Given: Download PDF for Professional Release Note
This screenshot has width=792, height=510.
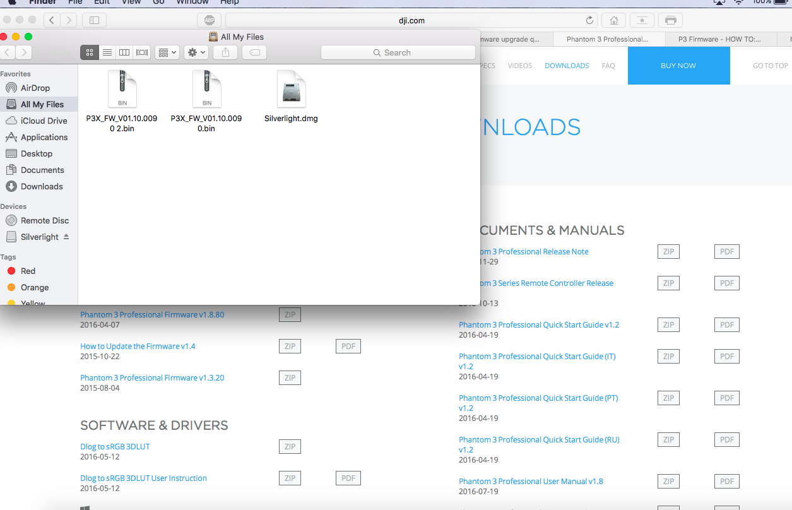Looking at the screenshot, I should click(727, 252).
